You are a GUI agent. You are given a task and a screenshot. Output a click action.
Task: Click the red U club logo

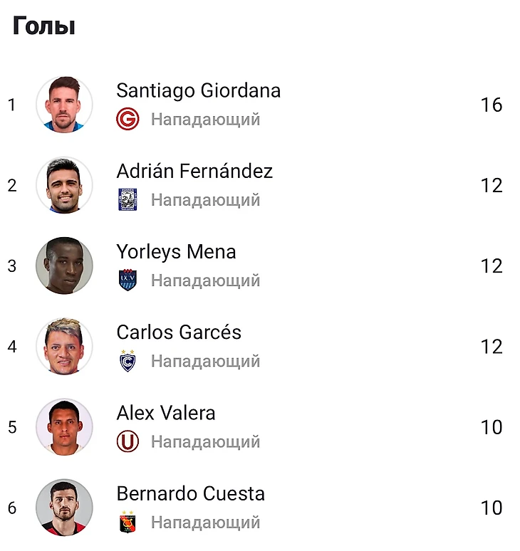pyautogui.click(x=128, y=442)
